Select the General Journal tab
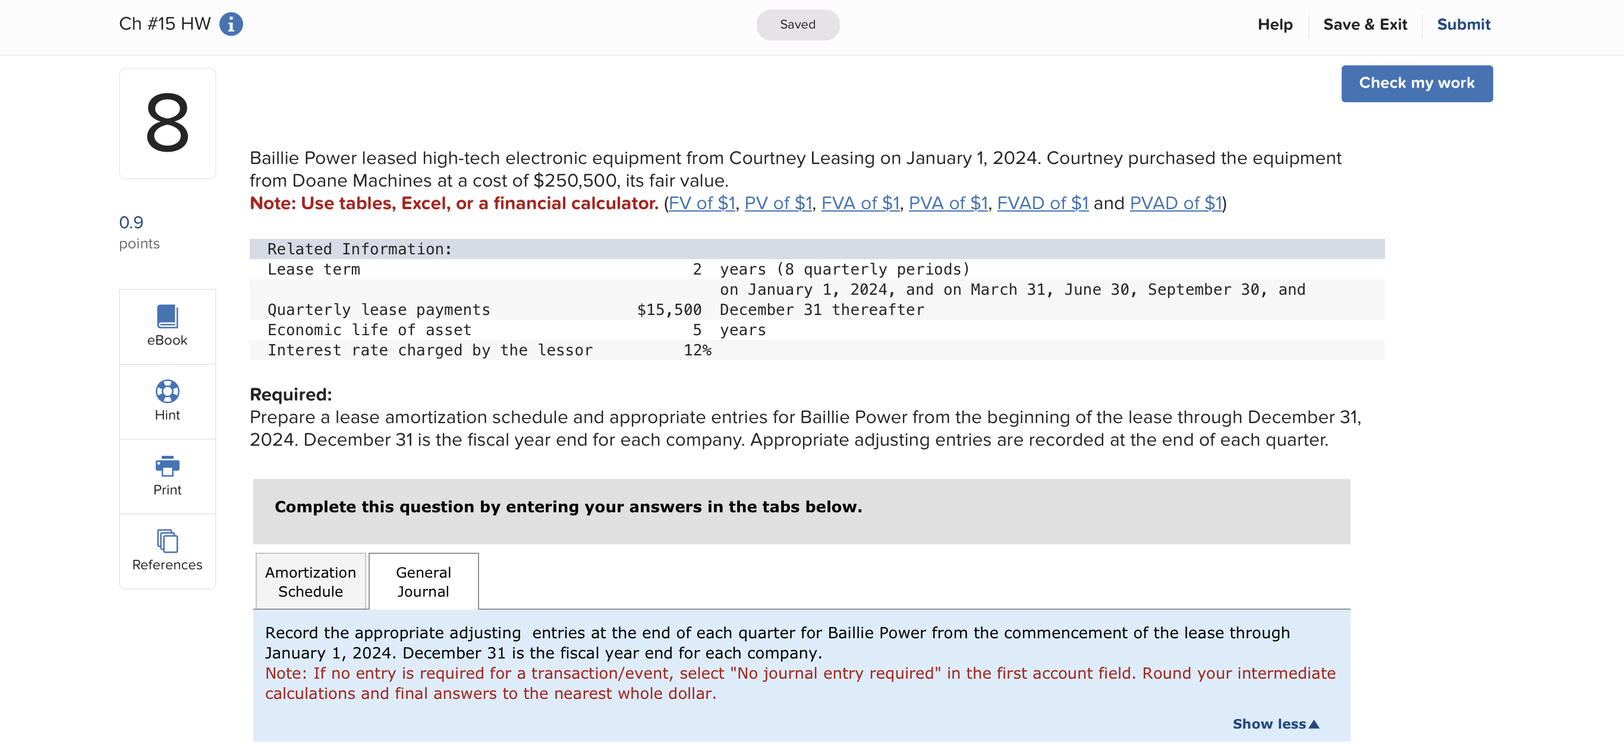 pyautogui.click(x=423, y=581)
